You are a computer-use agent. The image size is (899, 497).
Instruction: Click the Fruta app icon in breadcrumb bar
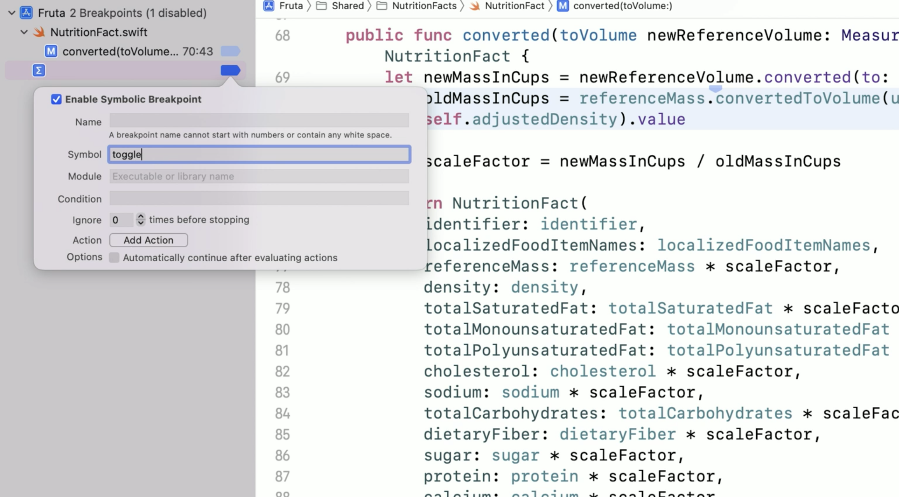[269, 5]
